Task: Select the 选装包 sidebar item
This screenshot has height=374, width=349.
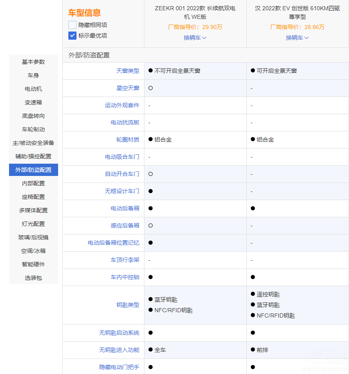Action: (33, 278)
